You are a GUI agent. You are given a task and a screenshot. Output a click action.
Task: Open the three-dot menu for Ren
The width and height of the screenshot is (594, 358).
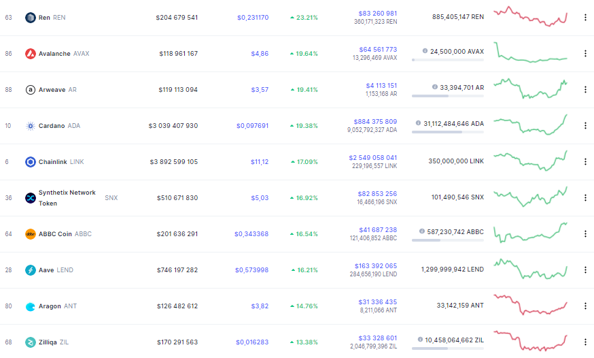[585, 18]
